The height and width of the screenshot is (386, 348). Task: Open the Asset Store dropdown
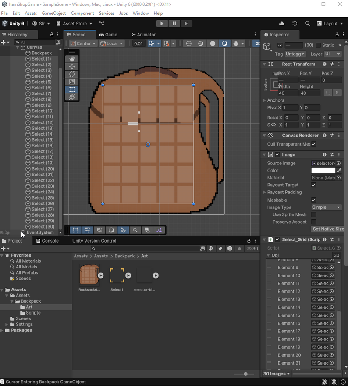click(x=74, y=24)
